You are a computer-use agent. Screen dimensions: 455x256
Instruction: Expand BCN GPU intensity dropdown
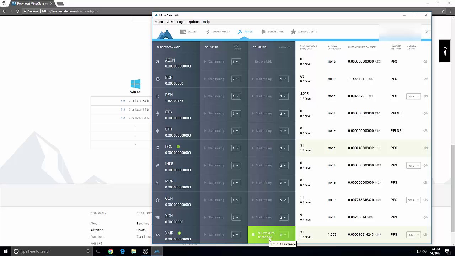283,79
